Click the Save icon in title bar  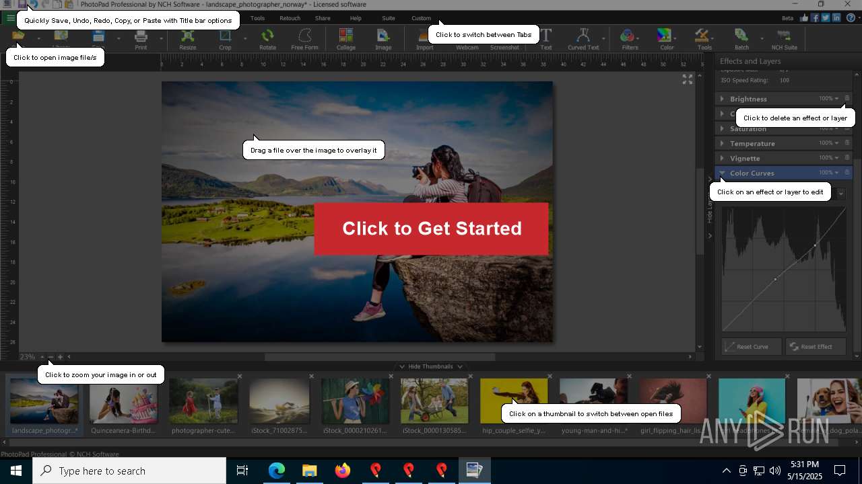(22, 4)
